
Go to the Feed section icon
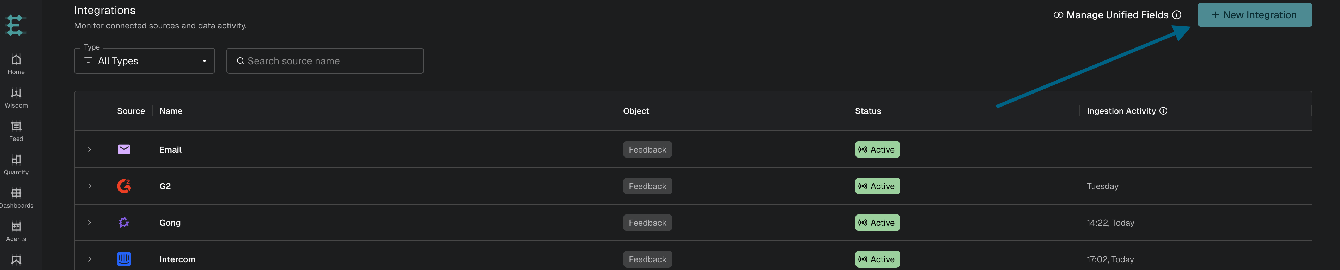16,126
